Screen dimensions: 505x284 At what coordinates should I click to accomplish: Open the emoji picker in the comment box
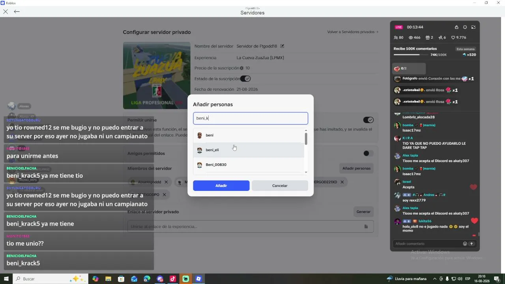(x=465, y=244)
